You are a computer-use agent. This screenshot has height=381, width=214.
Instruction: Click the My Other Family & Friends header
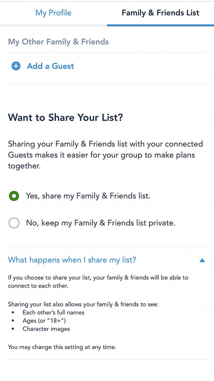[58, 42]
